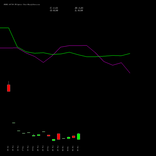The height and width of the screenshot is (156, 156).
Task: Click the close value C: 1.15
Action: (x=54, y=8)
